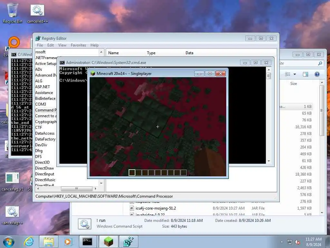Viewport: 330px width, 248px height.
Task: Open the Help menu in Registry Editor
Action: (94, 45)
